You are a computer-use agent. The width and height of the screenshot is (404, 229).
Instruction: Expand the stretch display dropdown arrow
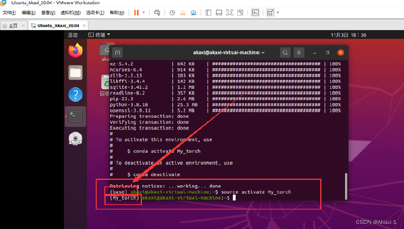point(278,13)
